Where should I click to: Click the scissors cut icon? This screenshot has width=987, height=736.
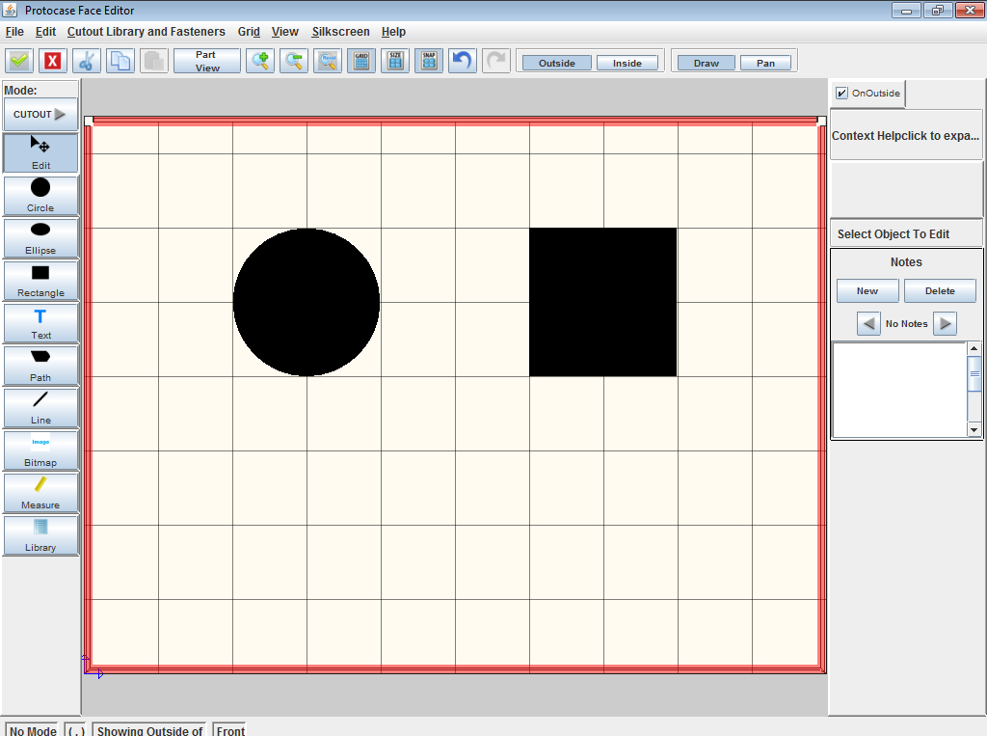pos(87,61)
